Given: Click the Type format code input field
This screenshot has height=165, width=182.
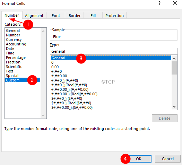Looking at the screenshot, I should [x=114, y=51].
